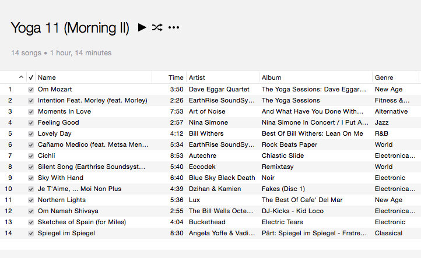
Task: Click artist Buckethead
Action: (x=207, y=222)
